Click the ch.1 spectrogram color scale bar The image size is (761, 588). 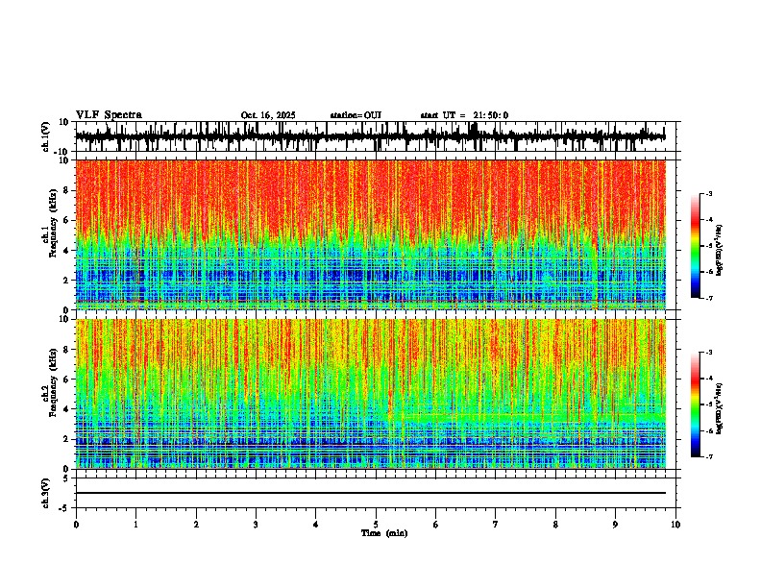[x=696, y=246]
